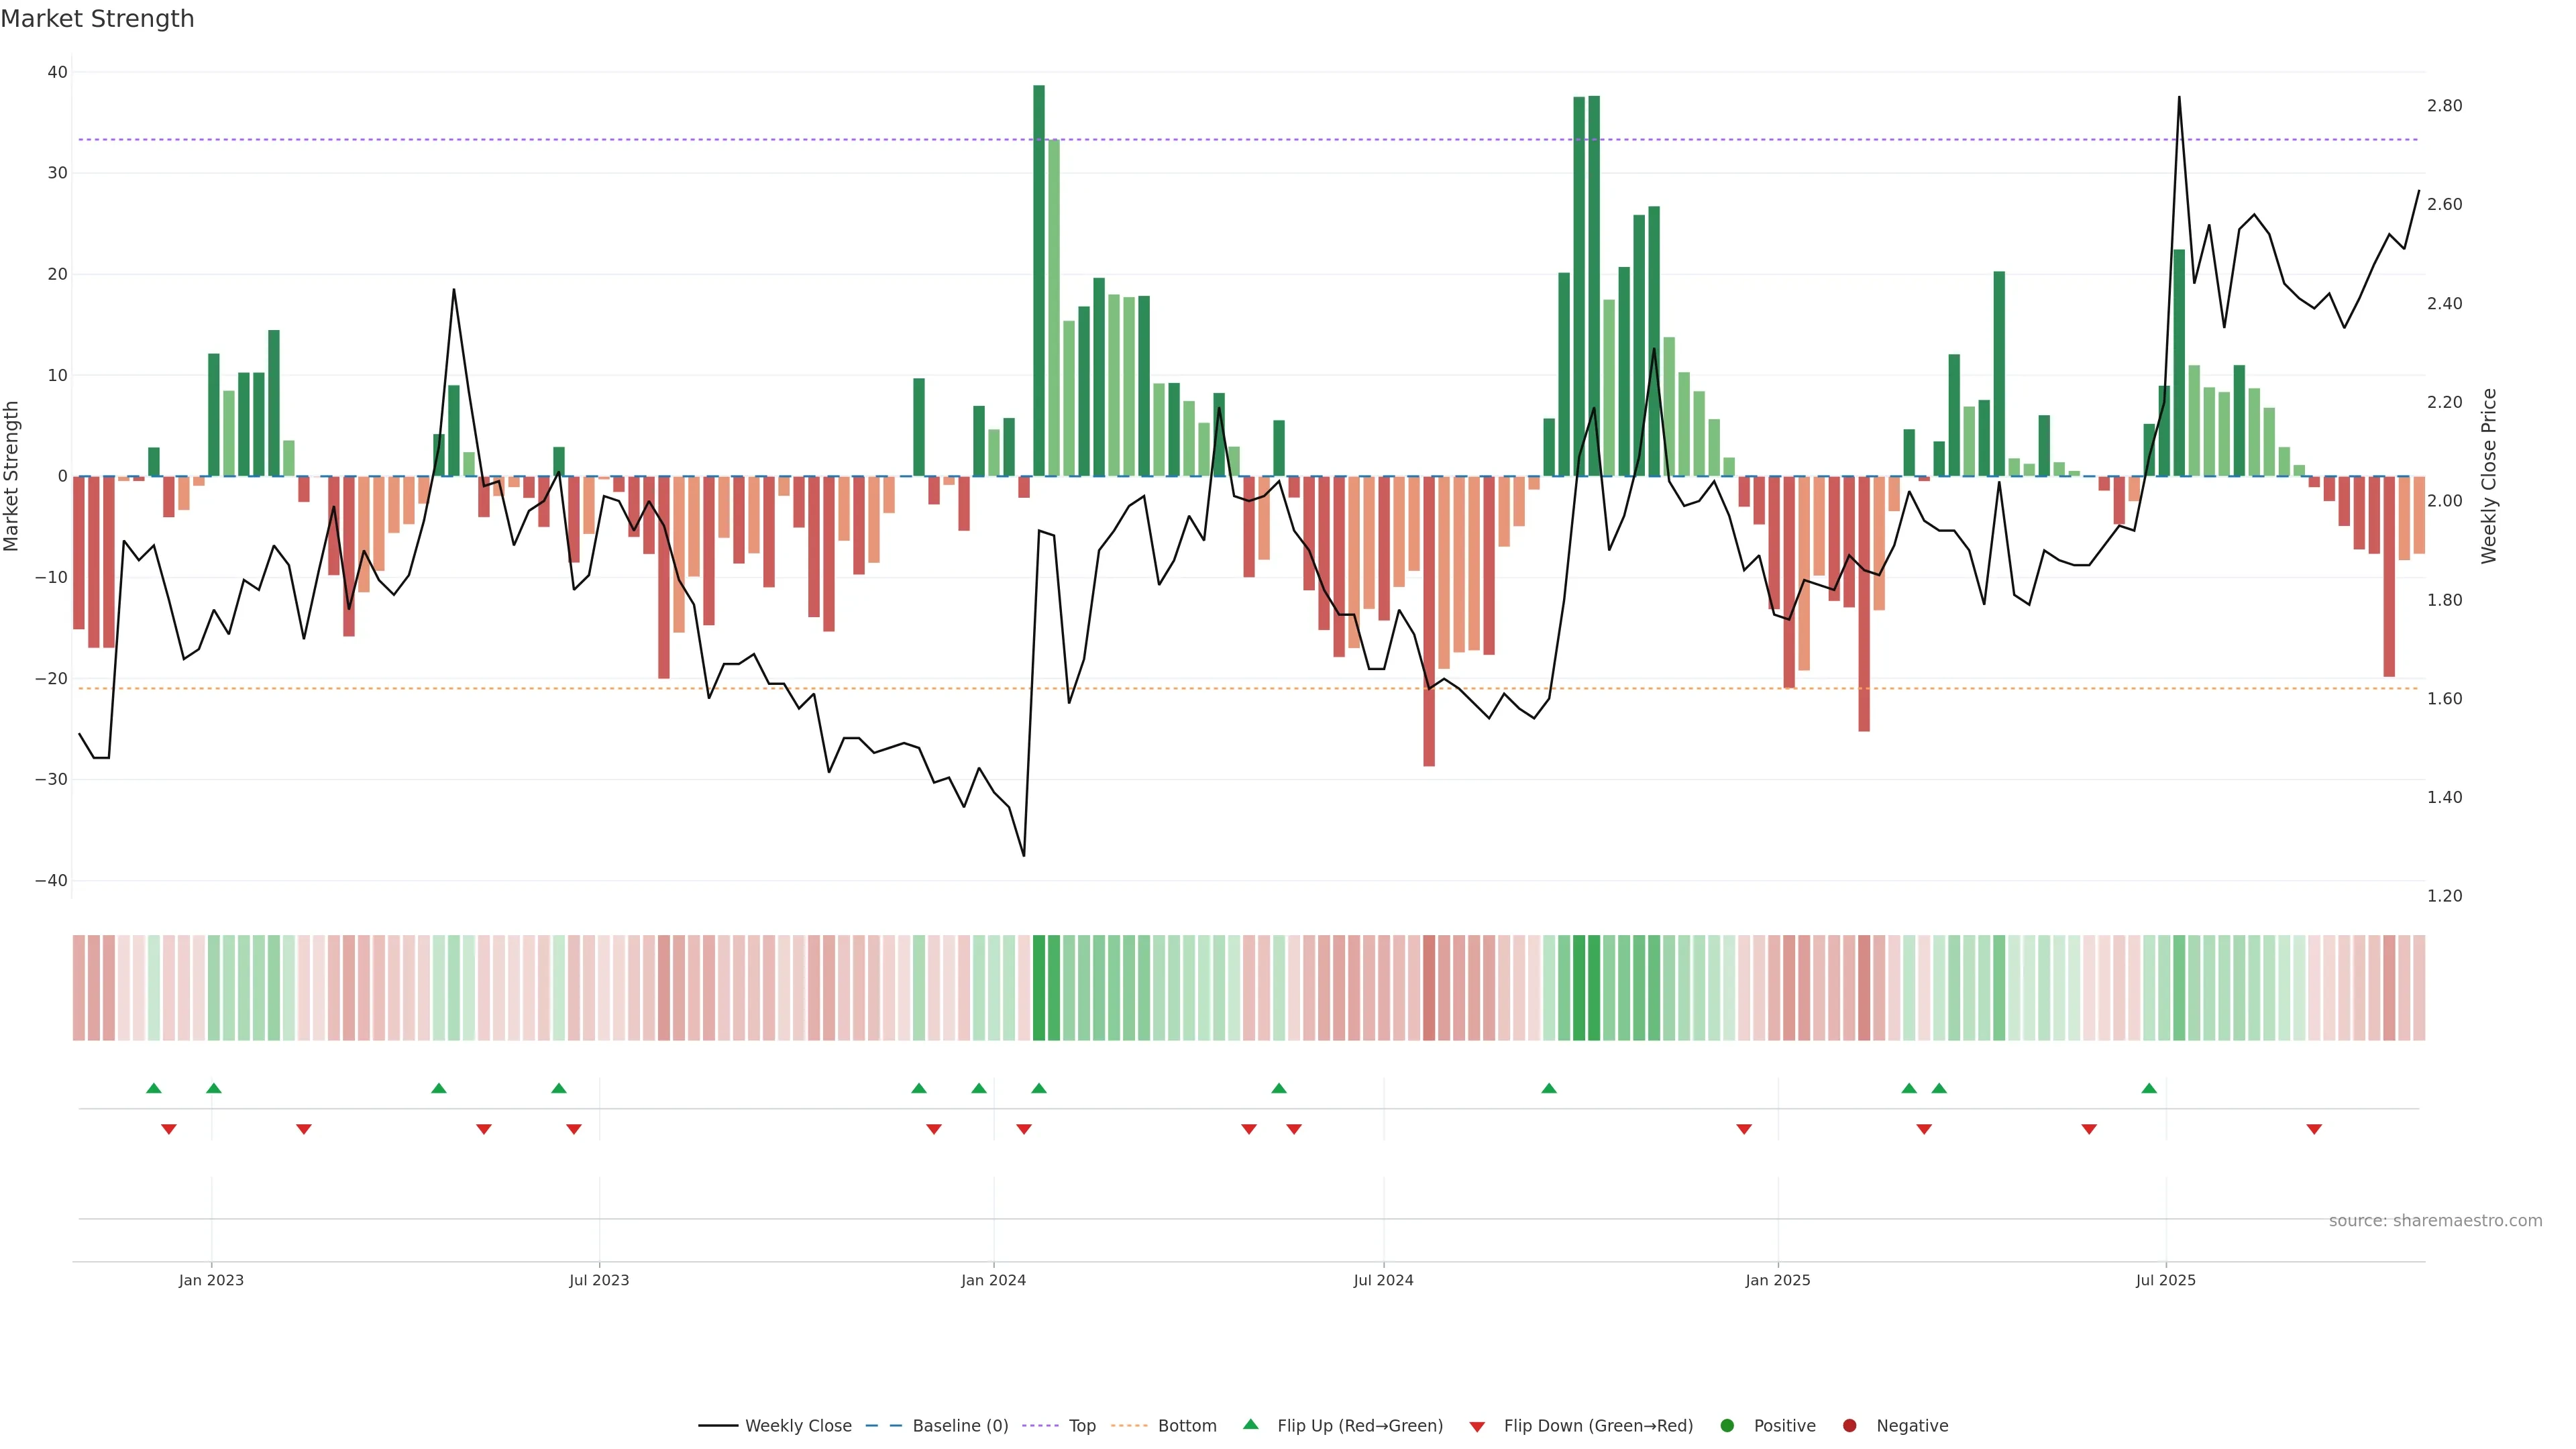Screen dimensions: 2576x1449
Task: Click dark red Negative circle legend icon
Action: tap(1849, 1426)
